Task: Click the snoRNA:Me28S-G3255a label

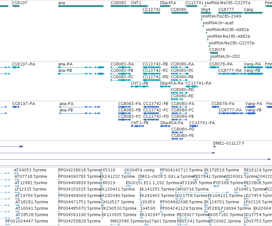Action: pos(228,3)
